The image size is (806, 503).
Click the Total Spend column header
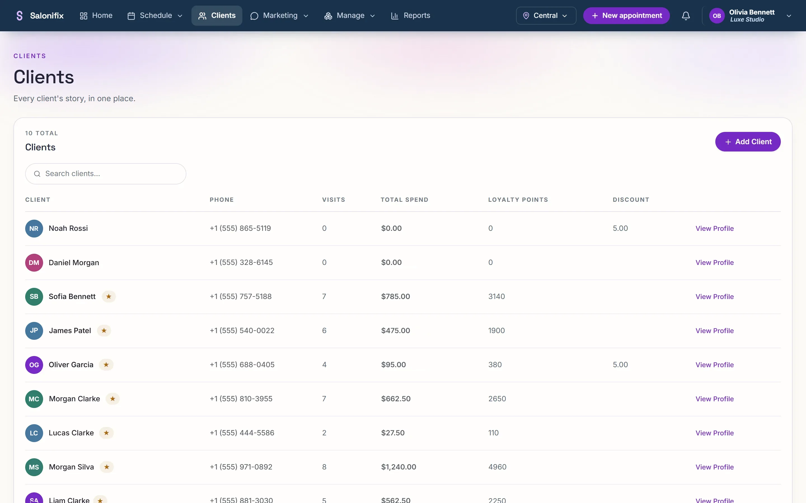pos(404,200)
